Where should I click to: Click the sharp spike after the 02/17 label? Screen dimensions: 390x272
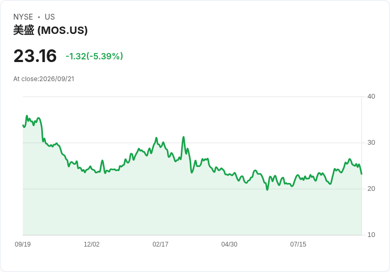[x=183, y=137]
